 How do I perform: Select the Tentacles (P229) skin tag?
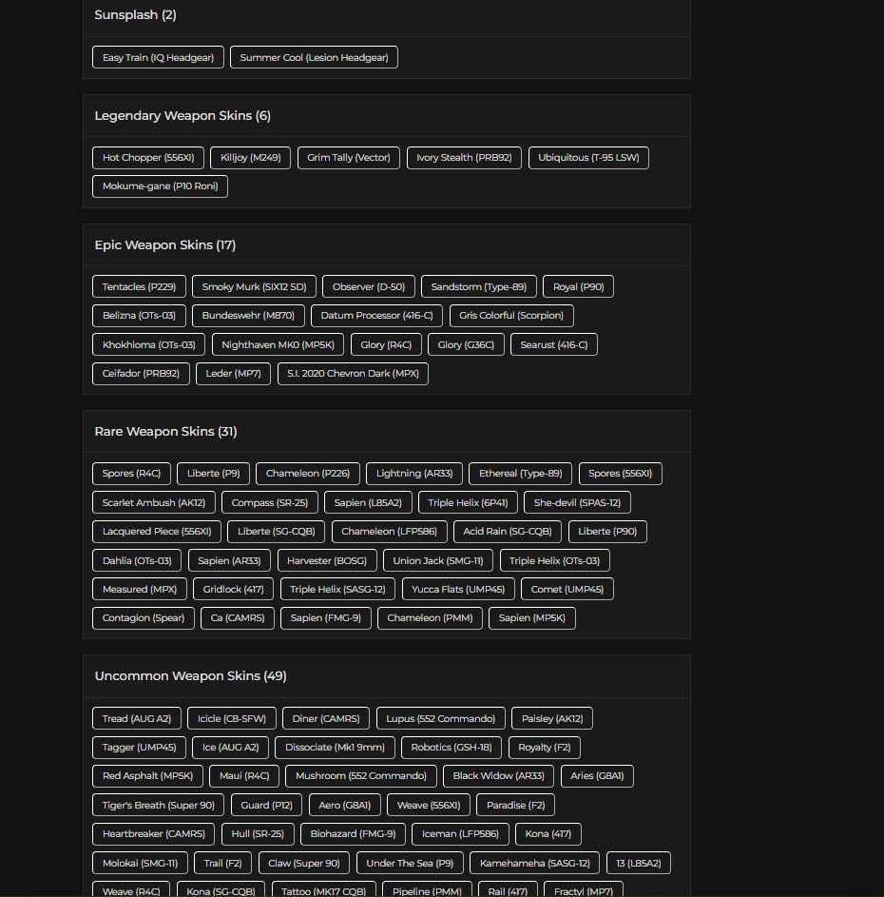(139, 286)
